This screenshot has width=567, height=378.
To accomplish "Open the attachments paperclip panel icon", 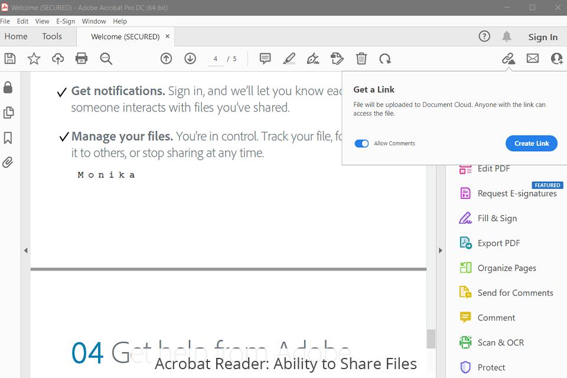I will (8, 162).
